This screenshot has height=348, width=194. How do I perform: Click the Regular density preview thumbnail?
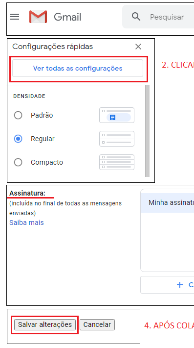tap(117, 139)
